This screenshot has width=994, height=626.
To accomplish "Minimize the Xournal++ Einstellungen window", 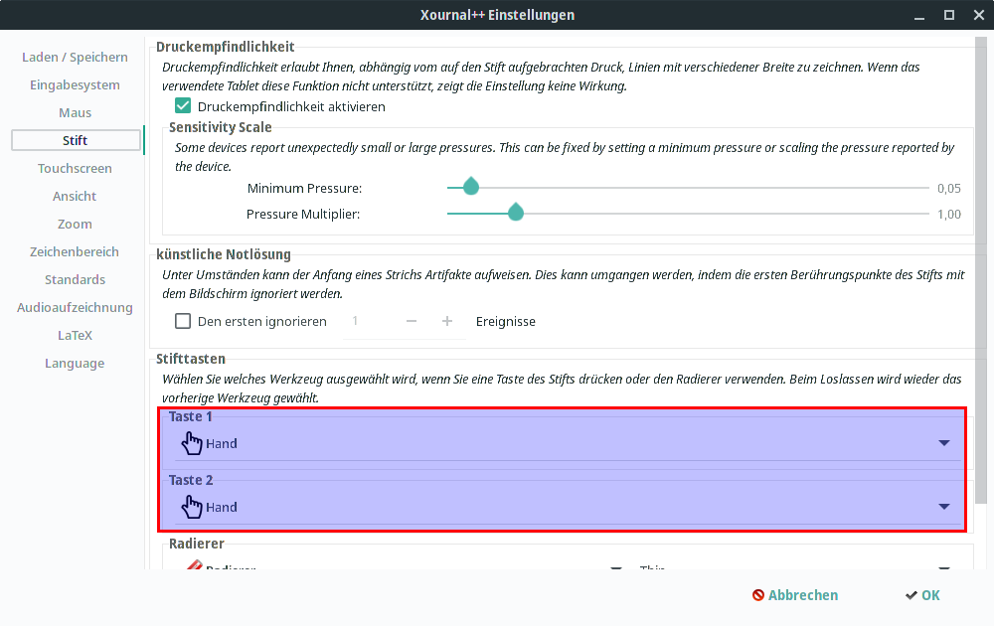I will click(x=919, y=15).
